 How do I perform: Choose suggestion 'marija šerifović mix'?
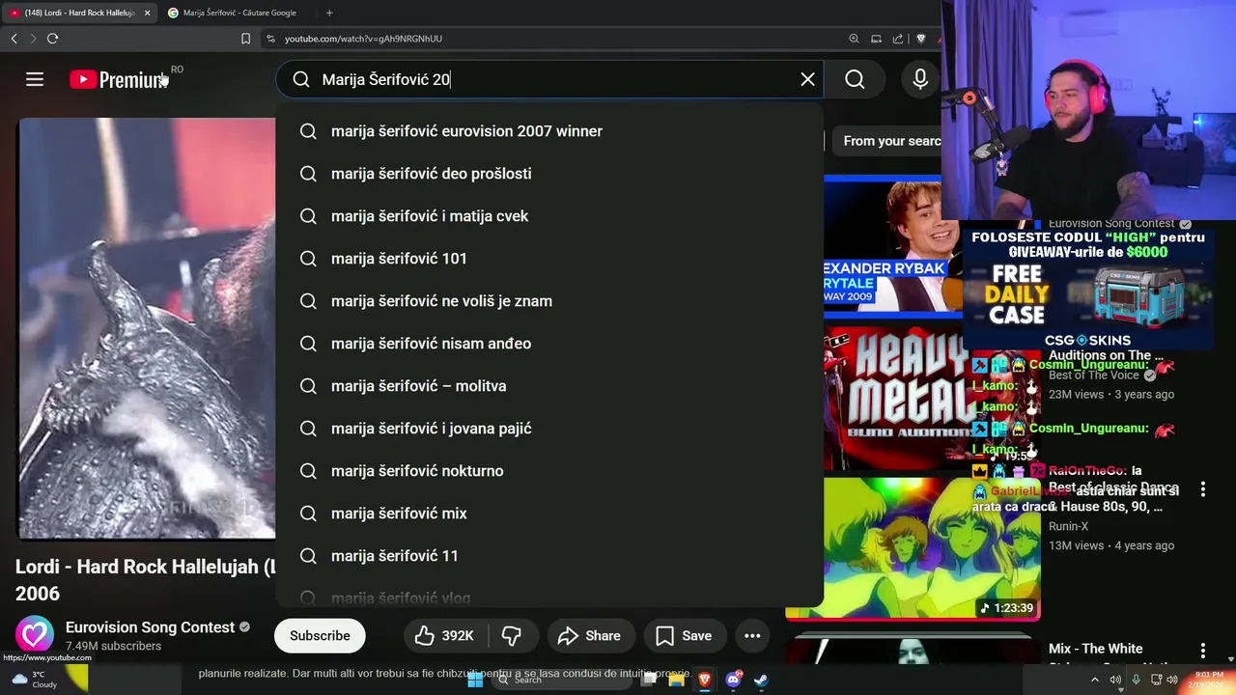point(549,514)
